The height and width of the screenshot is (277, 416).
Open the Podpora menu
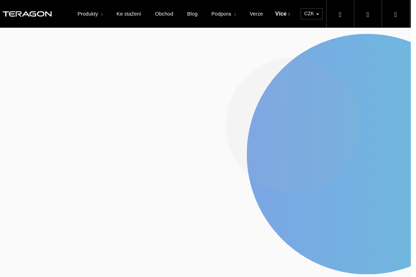click(x=221, y=14)
